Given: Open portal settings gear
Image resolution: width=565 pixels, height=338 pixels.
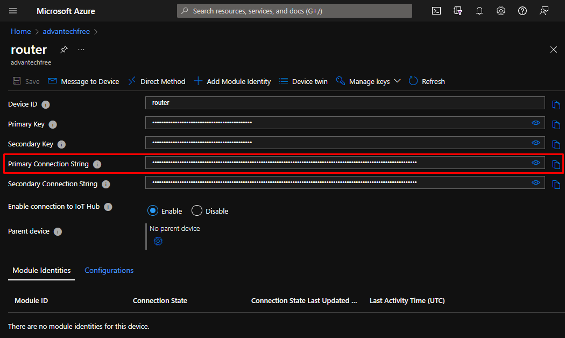Looking at the screenshot, I should (x=501, y=11).
